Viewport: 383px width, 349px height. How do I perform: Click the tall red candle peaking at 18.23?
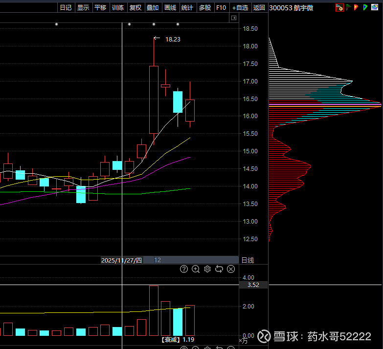pyautogui.click(x=154, y=100)
